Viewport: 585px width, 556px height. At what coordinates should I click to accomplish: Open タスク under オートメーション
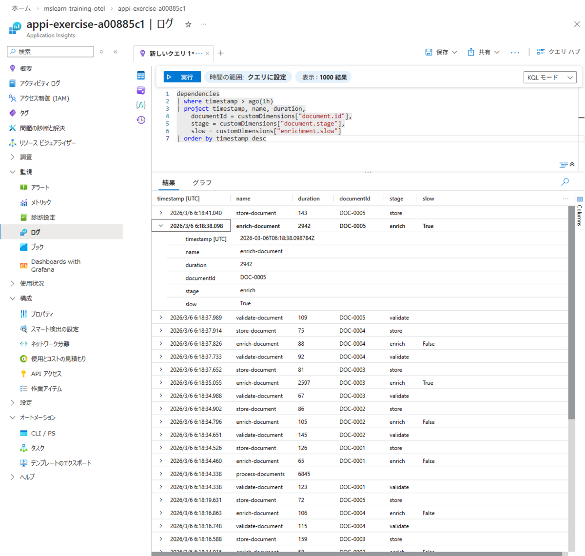pyautogui.click(x=38, y=448)
